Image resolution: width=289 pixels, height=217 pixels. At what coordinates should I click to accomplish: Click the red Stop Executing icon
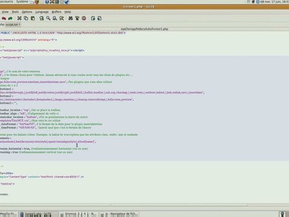[x=84, y=19]
